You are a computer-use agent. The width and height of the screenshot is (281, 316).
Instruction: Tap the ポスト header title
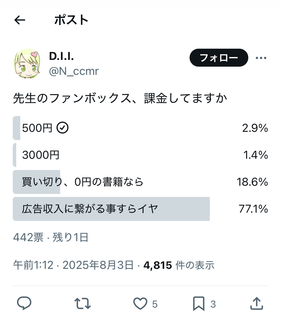point(71,20)
